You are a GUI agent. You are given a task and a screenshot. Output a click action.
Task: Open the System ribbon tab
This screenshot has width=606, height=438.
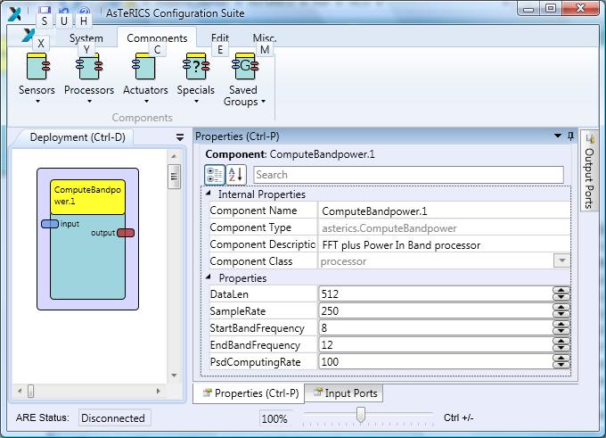point(86,38)
